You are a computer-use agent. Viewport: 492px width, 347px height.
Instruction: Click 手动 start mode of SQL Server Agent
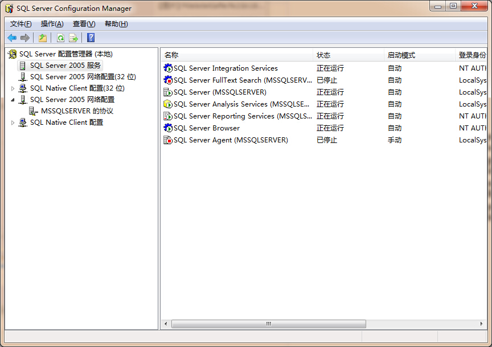point(395,140)
